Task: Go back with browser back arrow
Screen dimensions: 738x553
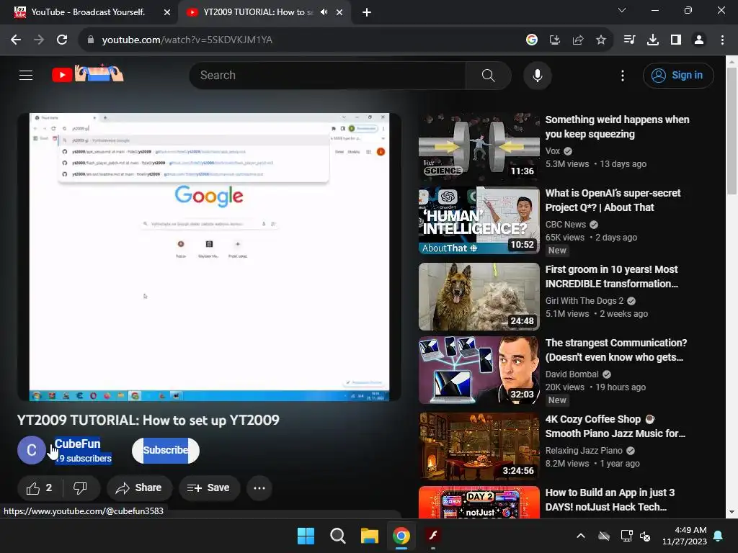Action: (16, 40)
